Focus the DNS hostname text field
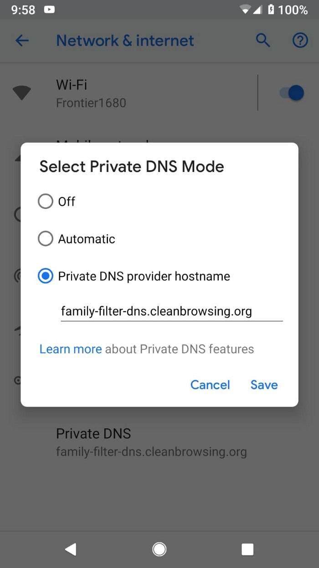 click(x=171, y=312)
